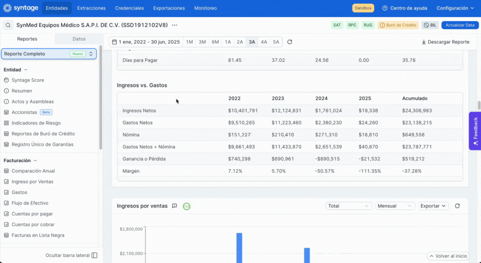
Task: Select the 1A time range
Action: coord(228,42)
